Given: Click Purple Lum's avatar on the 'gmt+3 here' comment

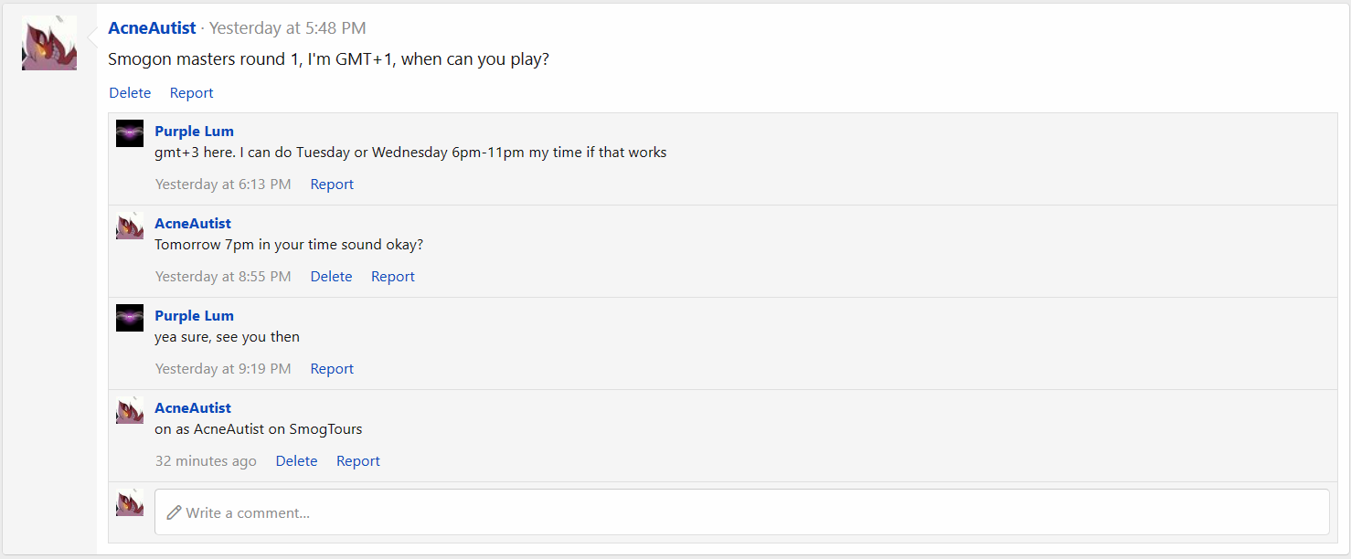Looking at the screenshot, I should pos(130,133).
